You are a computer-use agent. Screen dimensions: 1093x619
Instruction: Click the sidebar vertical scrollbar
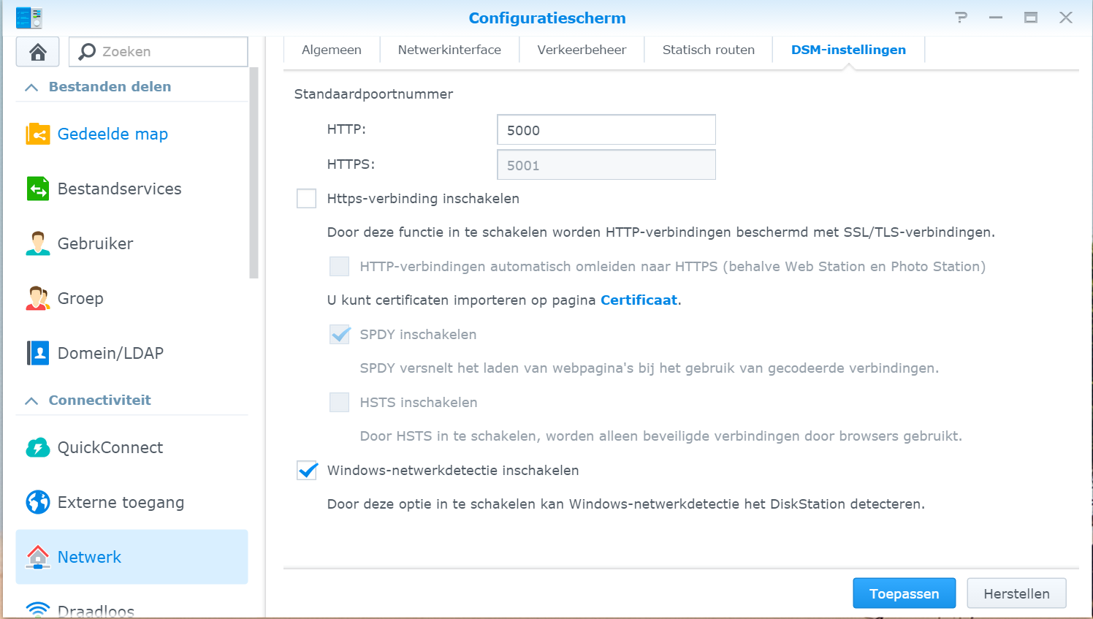254,172
